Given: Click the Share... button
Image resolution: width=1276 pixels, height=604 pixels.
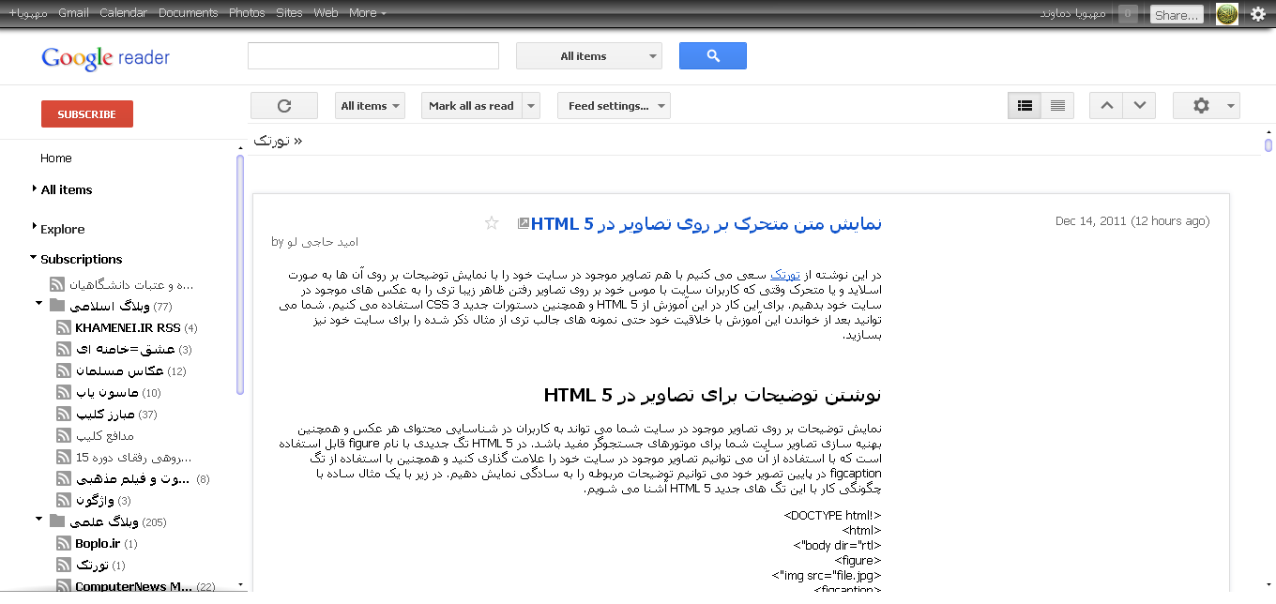Looking at the screenshot, I should coord(1177,15).
